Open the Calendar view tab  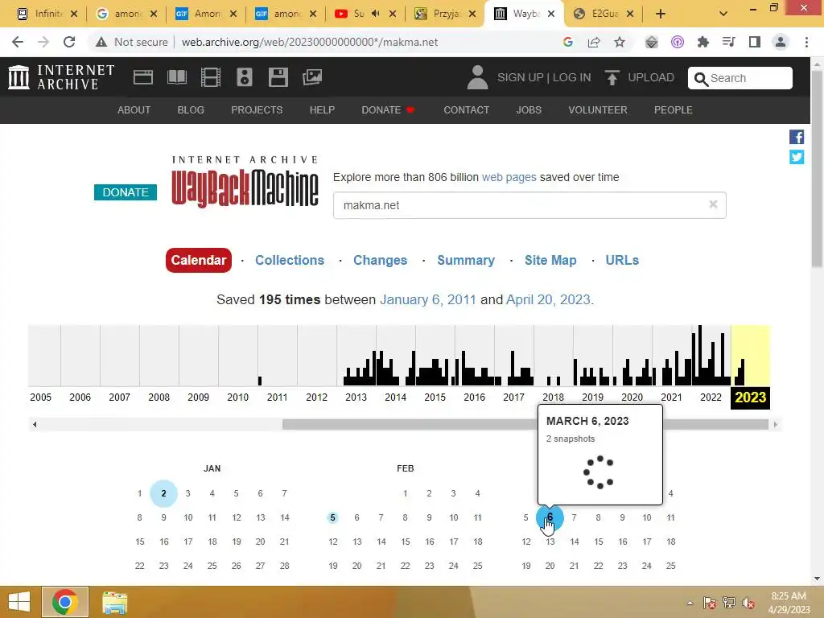coord(199,260)
